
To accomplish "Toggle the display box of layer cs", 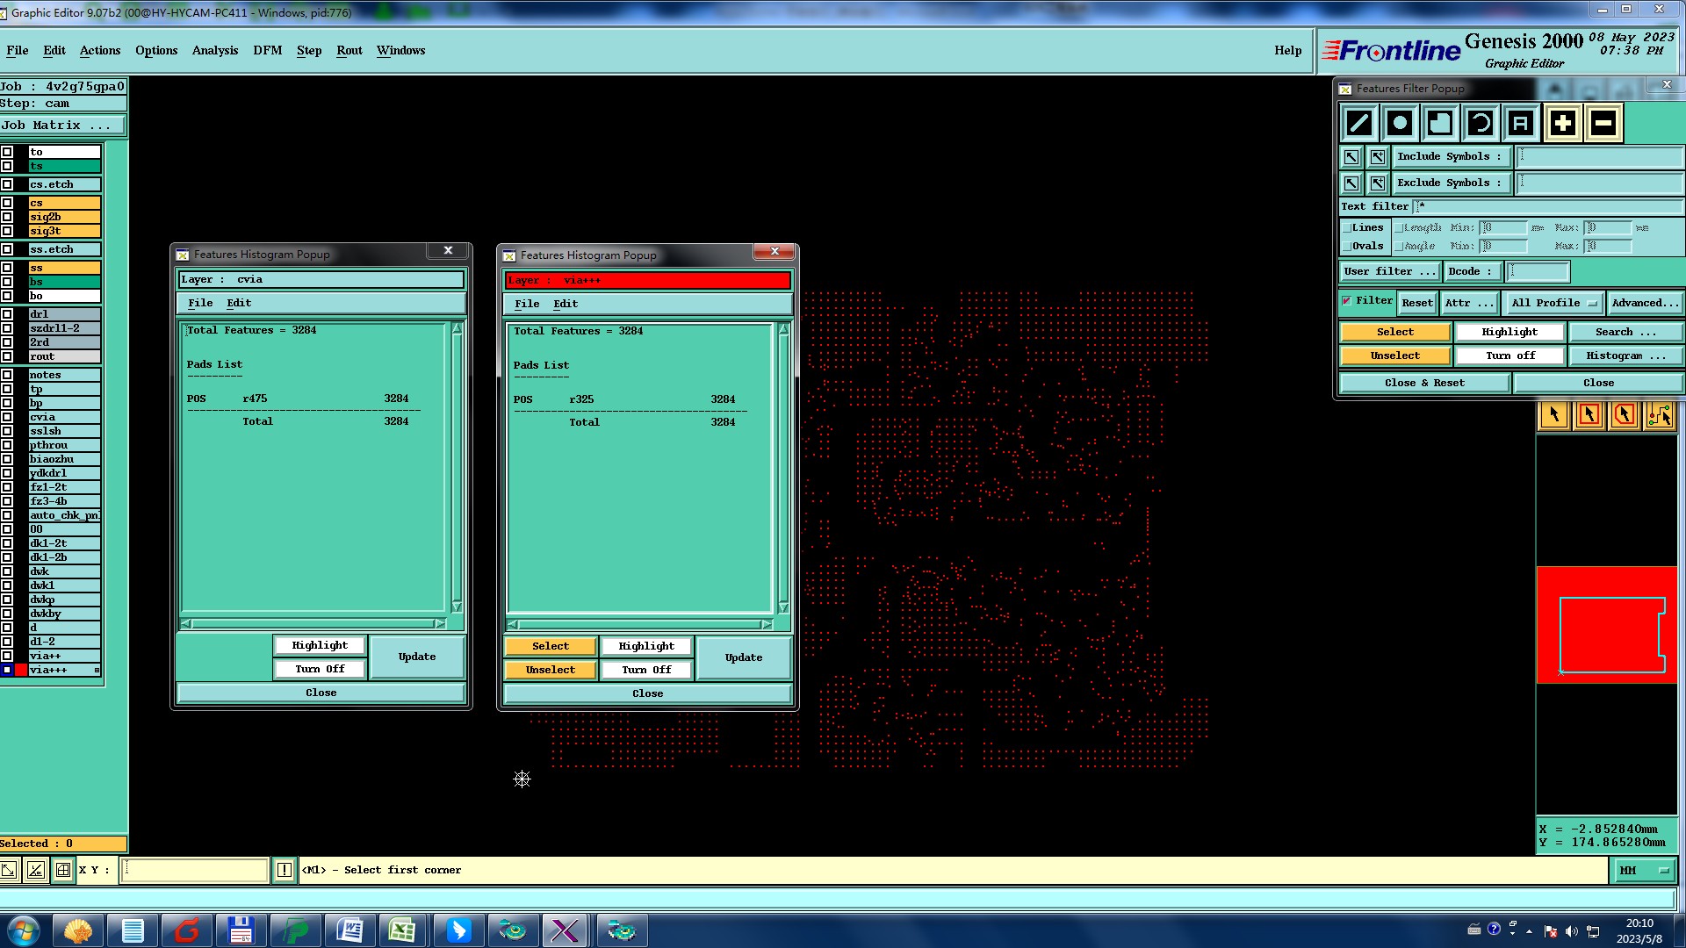I will pyautogui.click(x=7, y=203).
